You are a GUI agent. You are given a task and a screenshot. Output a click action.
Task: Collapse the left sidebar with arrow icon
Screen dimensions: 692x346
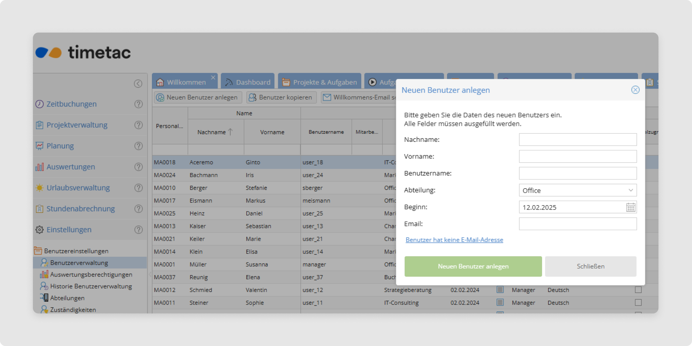[x=138, y=84]
